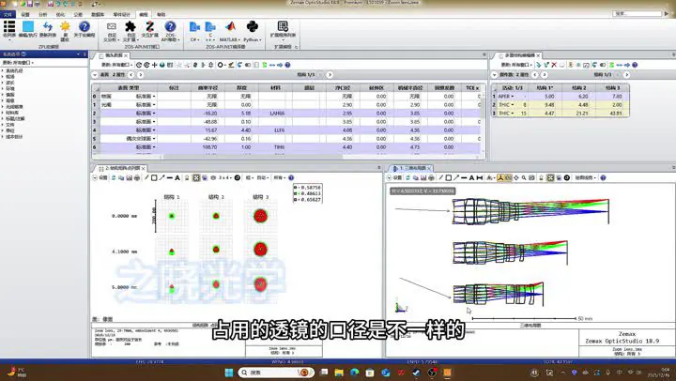The width and height of the screenshot is (676, 381).
Task: Close the lens data editor tab
Action: point(126,55)
